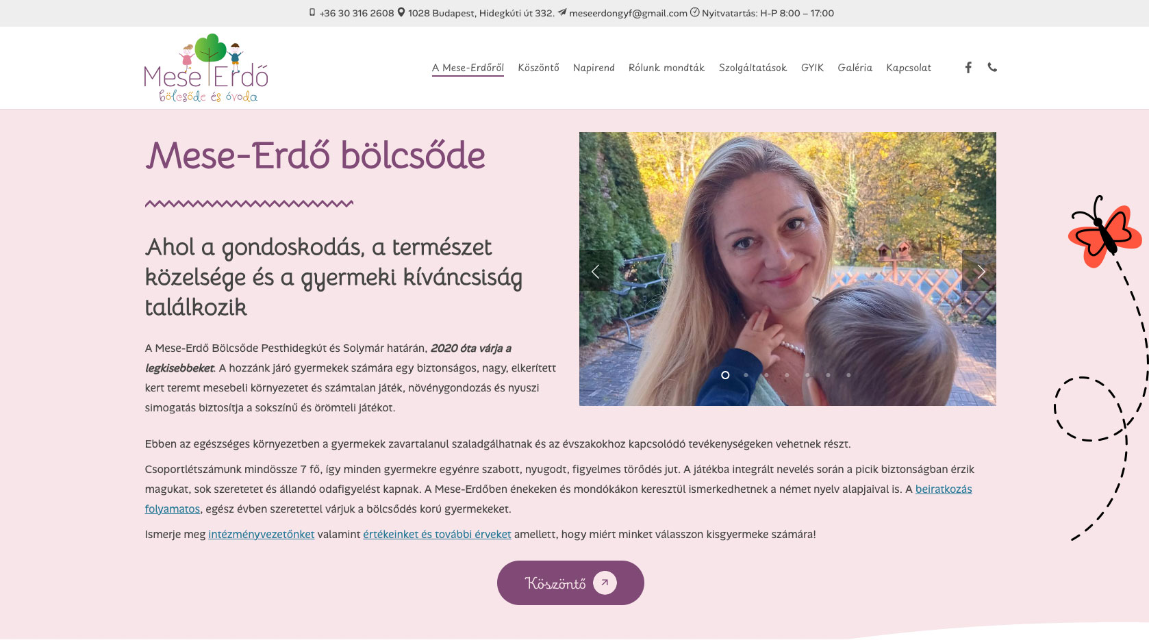The width and height of the screenshot is (1149, 640).
Task: Select the second carousel dot
Action: click(x=746, y=375)
